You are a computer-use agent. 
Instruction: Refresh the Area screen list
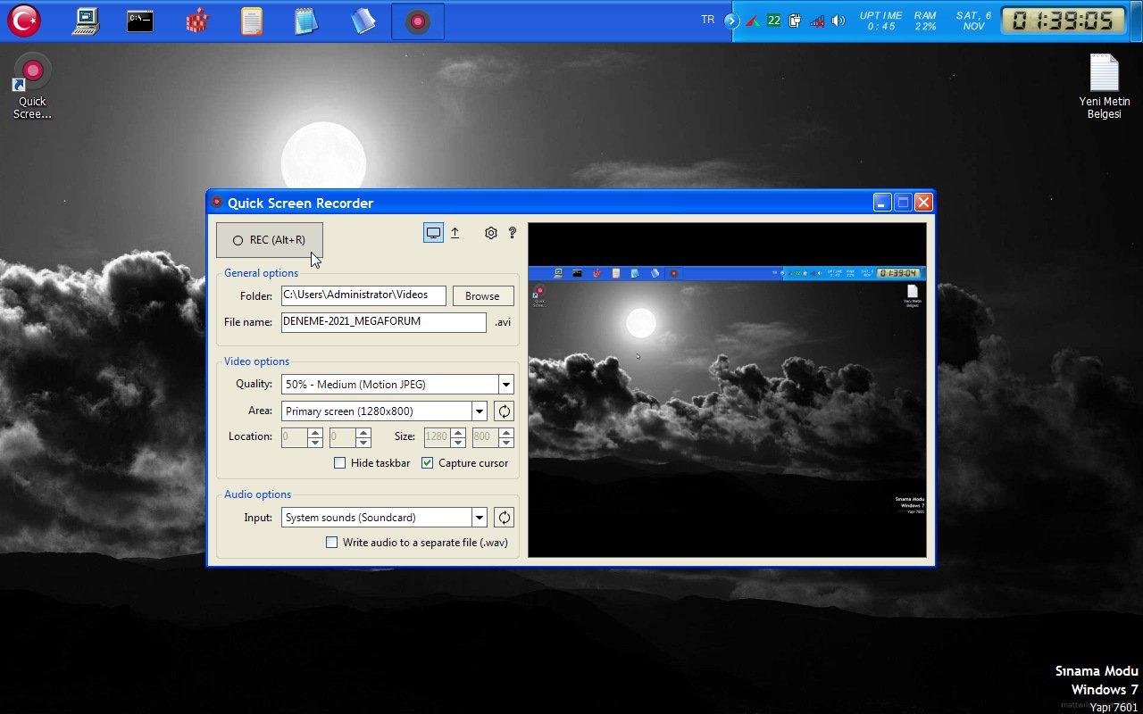(x=504, y=411)
